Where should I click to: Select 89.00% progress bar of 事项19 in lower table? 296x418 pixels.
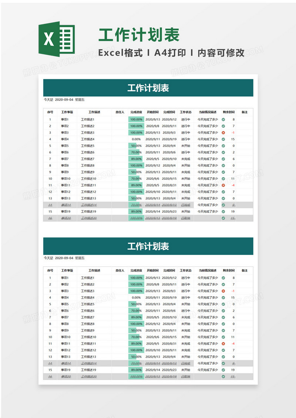136,370
